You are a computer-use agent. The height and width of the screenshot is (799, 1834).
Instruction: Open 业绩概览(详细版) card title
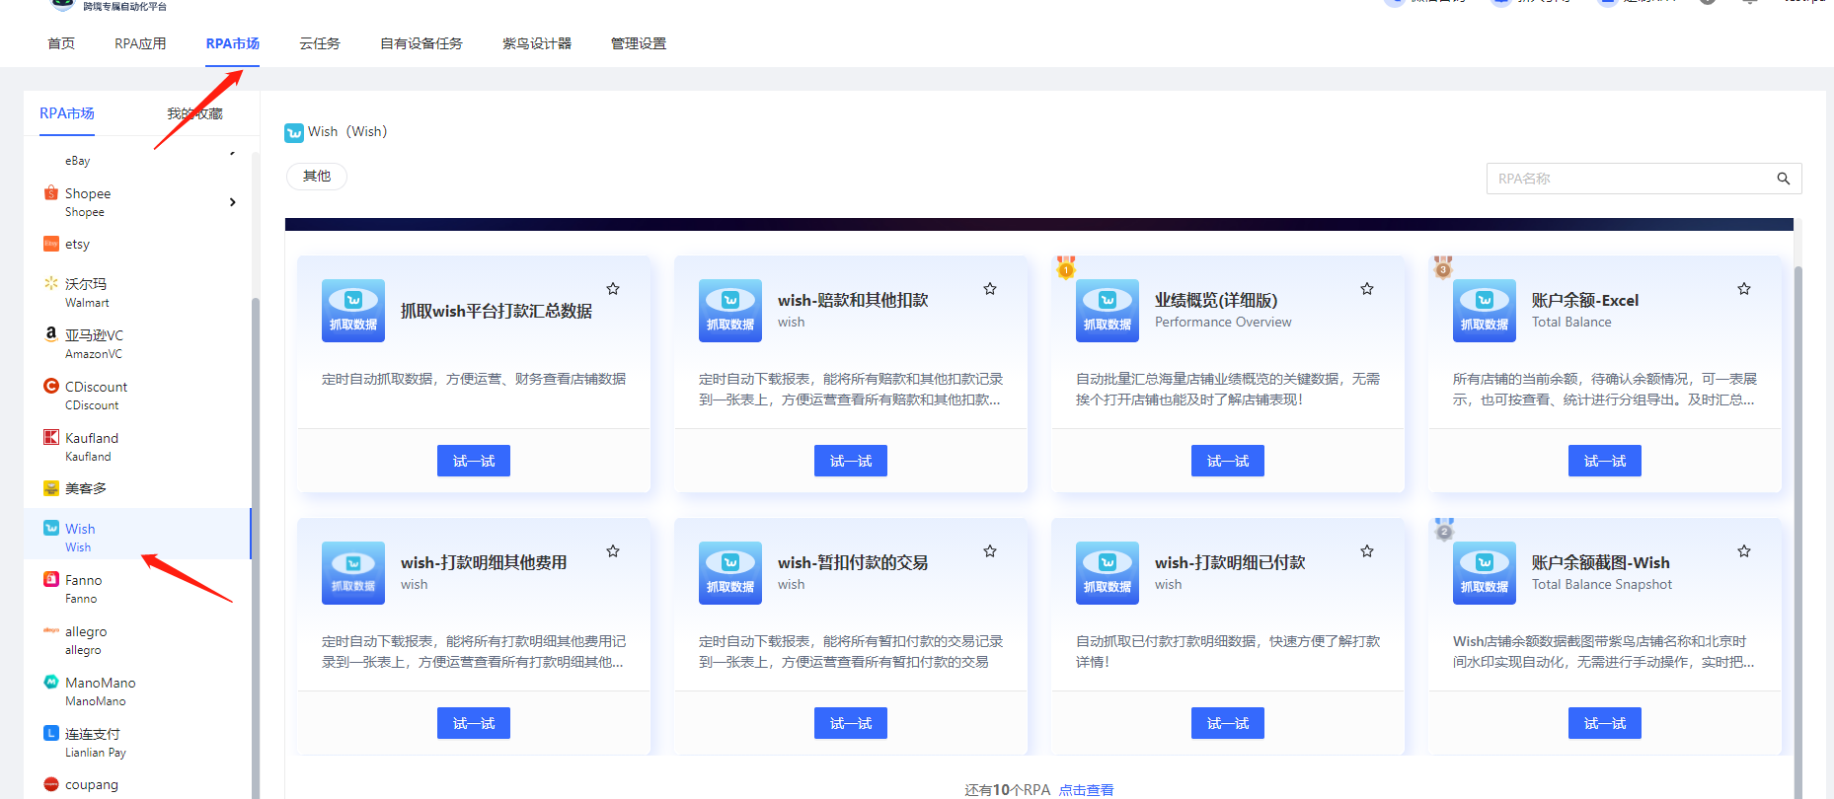pos(1216,300)
